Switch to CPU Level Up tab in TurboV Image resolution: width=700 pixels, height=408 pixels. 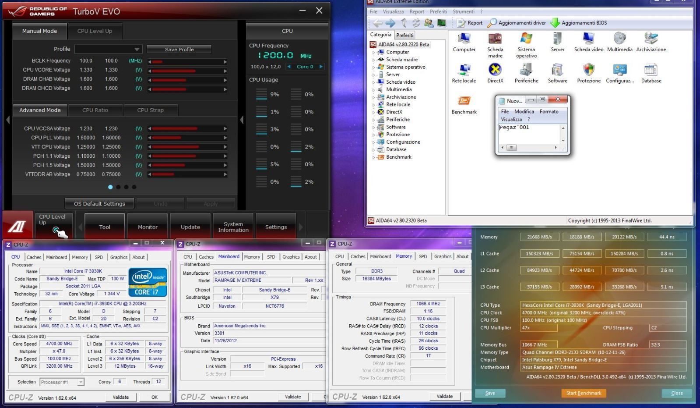[95, 31]
